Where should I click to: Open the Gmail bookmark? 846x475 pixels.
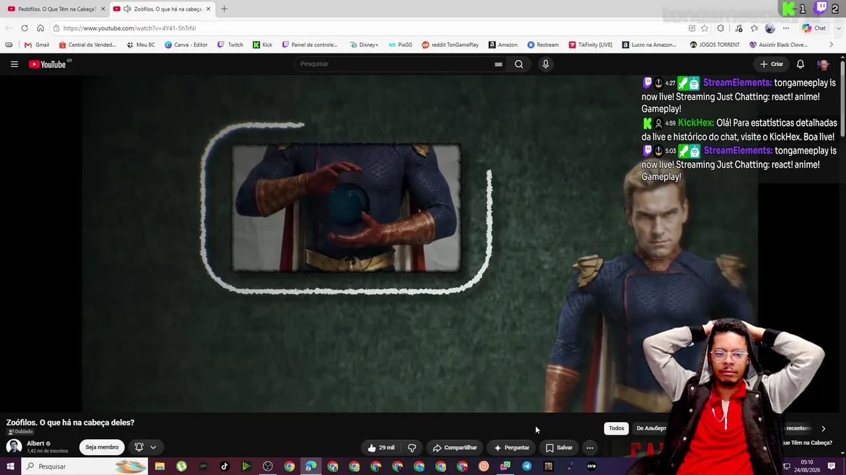pos(37,45)
